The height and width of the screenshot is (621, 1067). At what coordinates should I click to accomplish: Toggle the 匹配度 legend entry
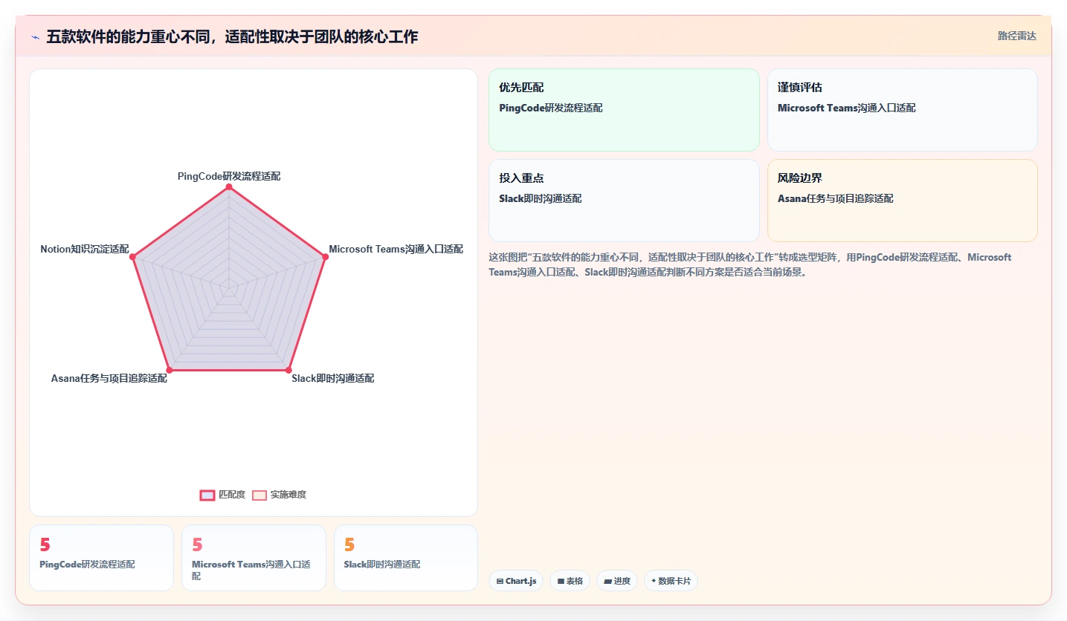222,495
